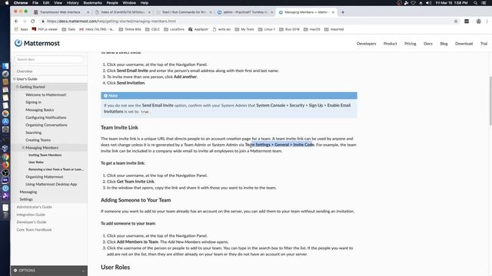The width and height of the screenshot is (492, 276).
Task: Open Product nav link
Action: tap(390, 44)
